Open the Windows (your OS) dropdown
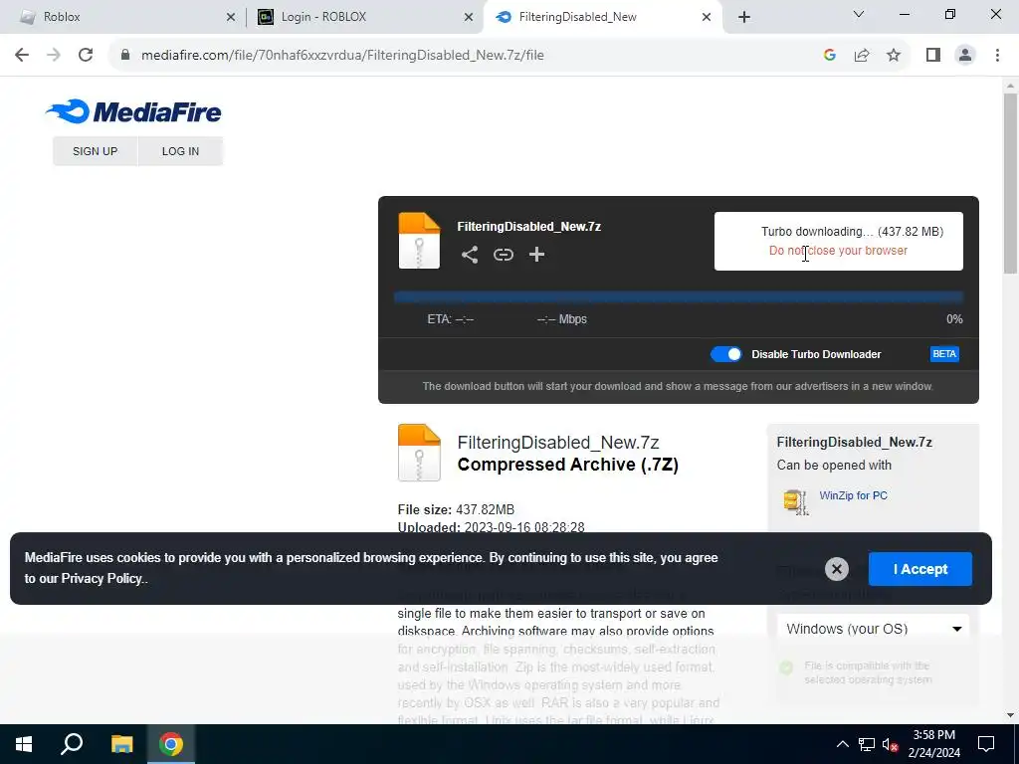The height and width of the screenshot is (764, 1019). coord(873,629)
